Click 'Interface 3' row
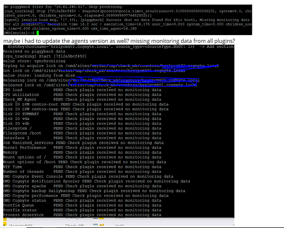 [82, 138]
